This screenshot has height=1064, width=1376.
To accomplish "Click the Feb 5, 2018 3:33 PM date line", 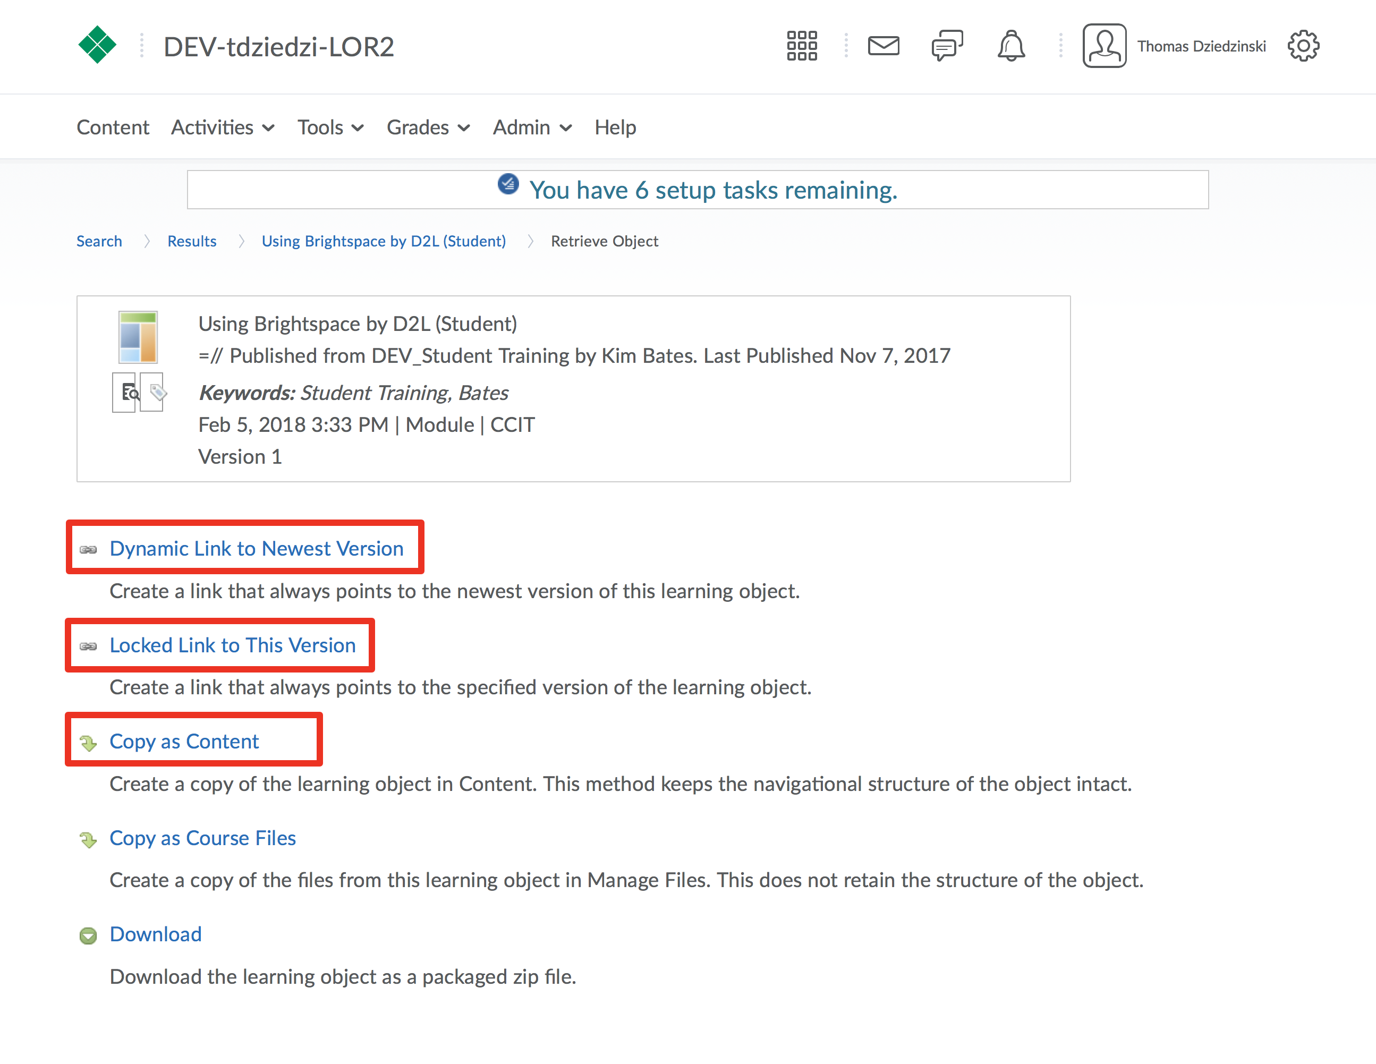I will pos(366,424).
